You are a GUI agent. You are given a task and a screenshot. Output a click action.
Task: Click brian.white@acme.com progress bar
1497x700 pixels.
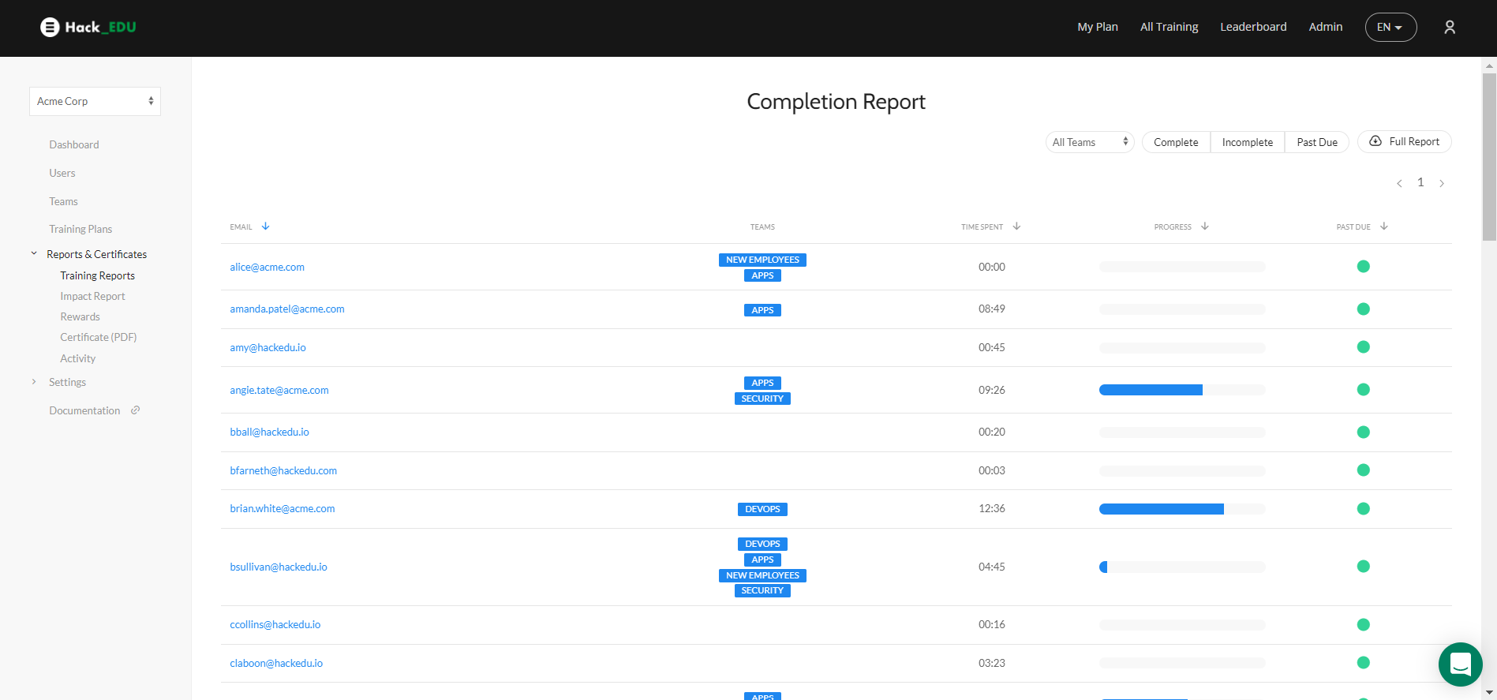1181,509
